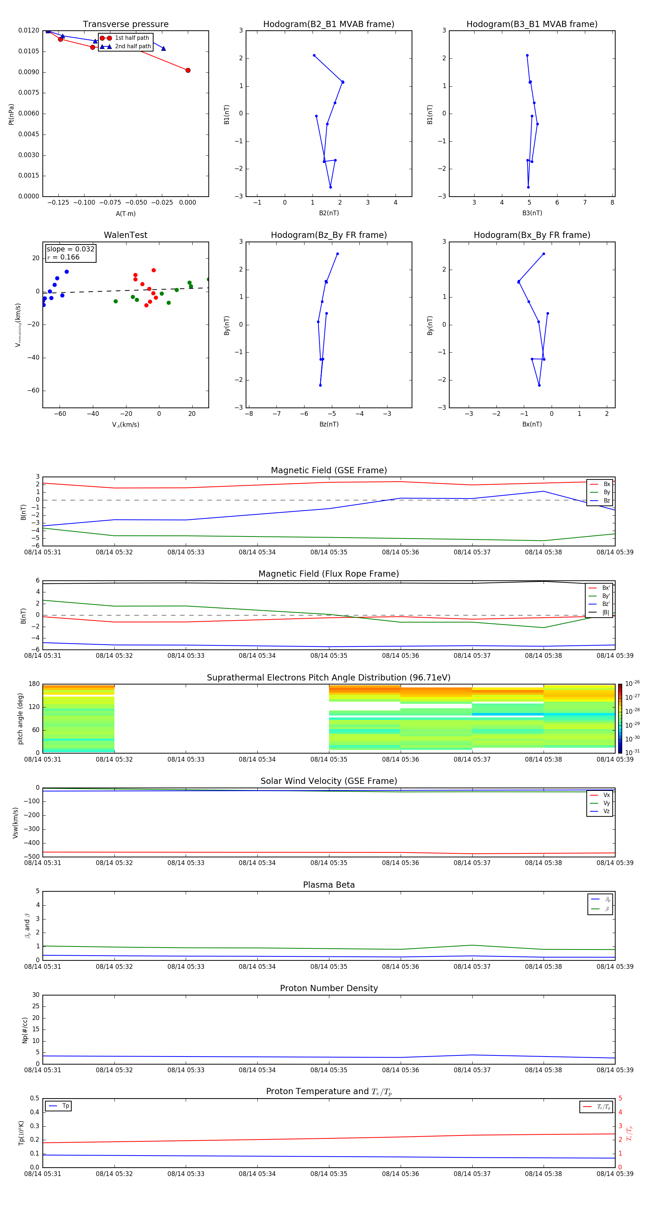658x1206 pixels.
Task: Click the '08/14 05:35' tick under GSE field plot
Action: click(x=329, y=553)
